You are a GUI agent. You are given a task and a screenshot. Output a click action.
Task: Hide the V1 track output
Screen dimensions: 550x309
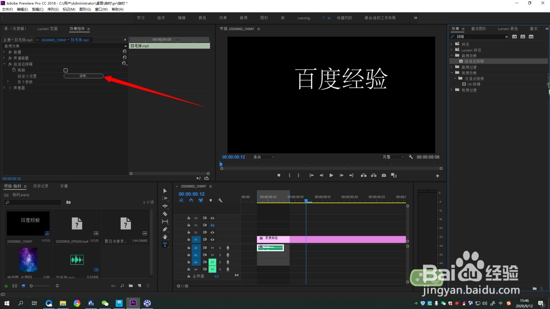[x=212, y=240]
